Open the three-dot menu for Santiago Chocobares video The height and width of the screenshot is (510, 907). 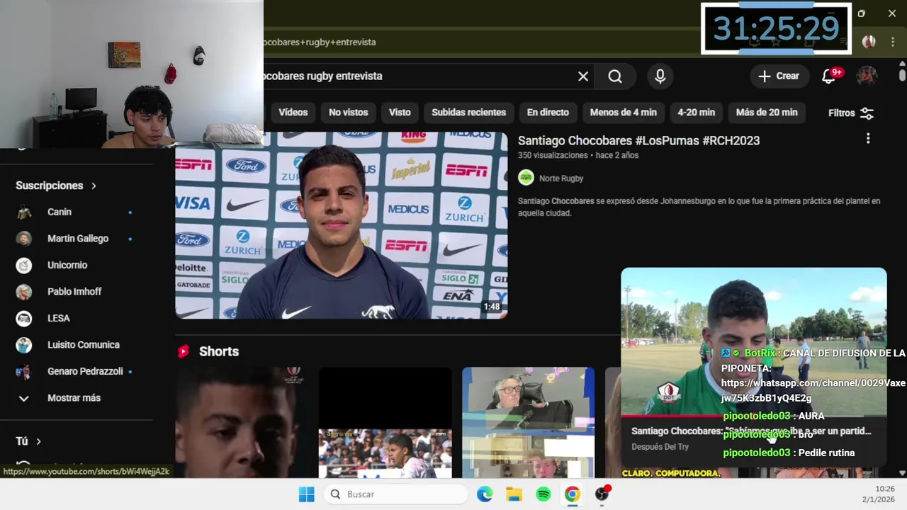tap(868, 139)
